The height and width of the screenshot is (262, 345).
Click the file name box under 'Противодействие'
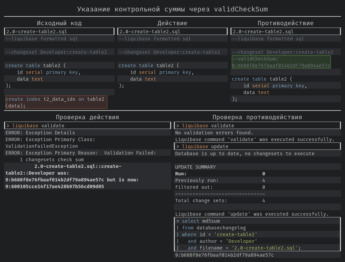click(x=286, y=31)
